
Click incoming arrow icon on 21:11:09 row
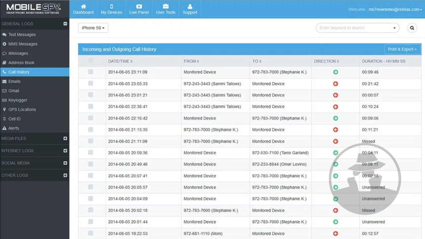click(335, 141)
